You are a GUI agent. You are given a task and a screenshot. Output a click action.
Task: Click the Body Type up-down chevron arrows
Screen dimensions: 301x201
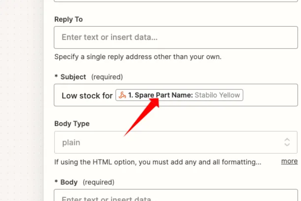[x=287, y=142]
